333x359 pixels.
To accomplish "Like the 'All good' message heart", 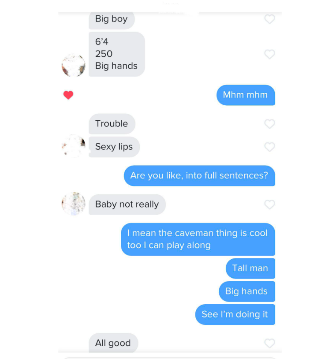I will pyautogui.click(x=269, y=343).
